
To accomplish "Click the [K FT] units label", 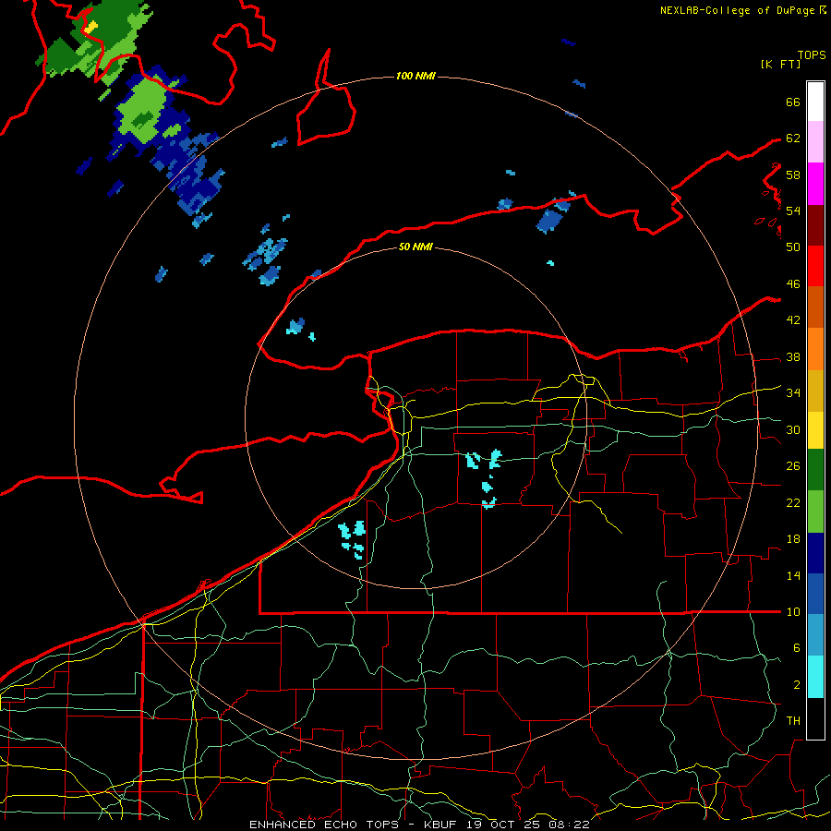I will point(780,64).
